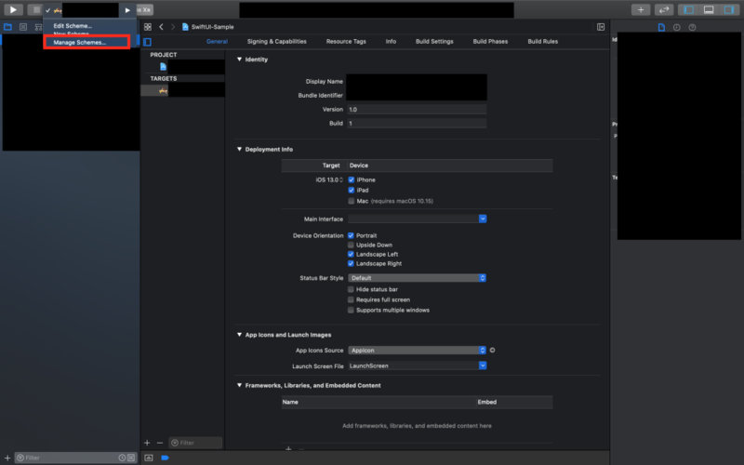Collapse the Deployment Info section
The height and width of the screenshot is (465, 744).
click(239, 149)
